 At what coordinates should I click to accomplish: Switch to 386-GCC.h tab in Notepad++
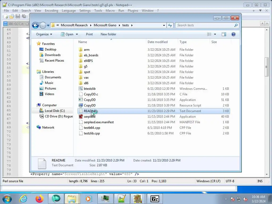point(16,24)
